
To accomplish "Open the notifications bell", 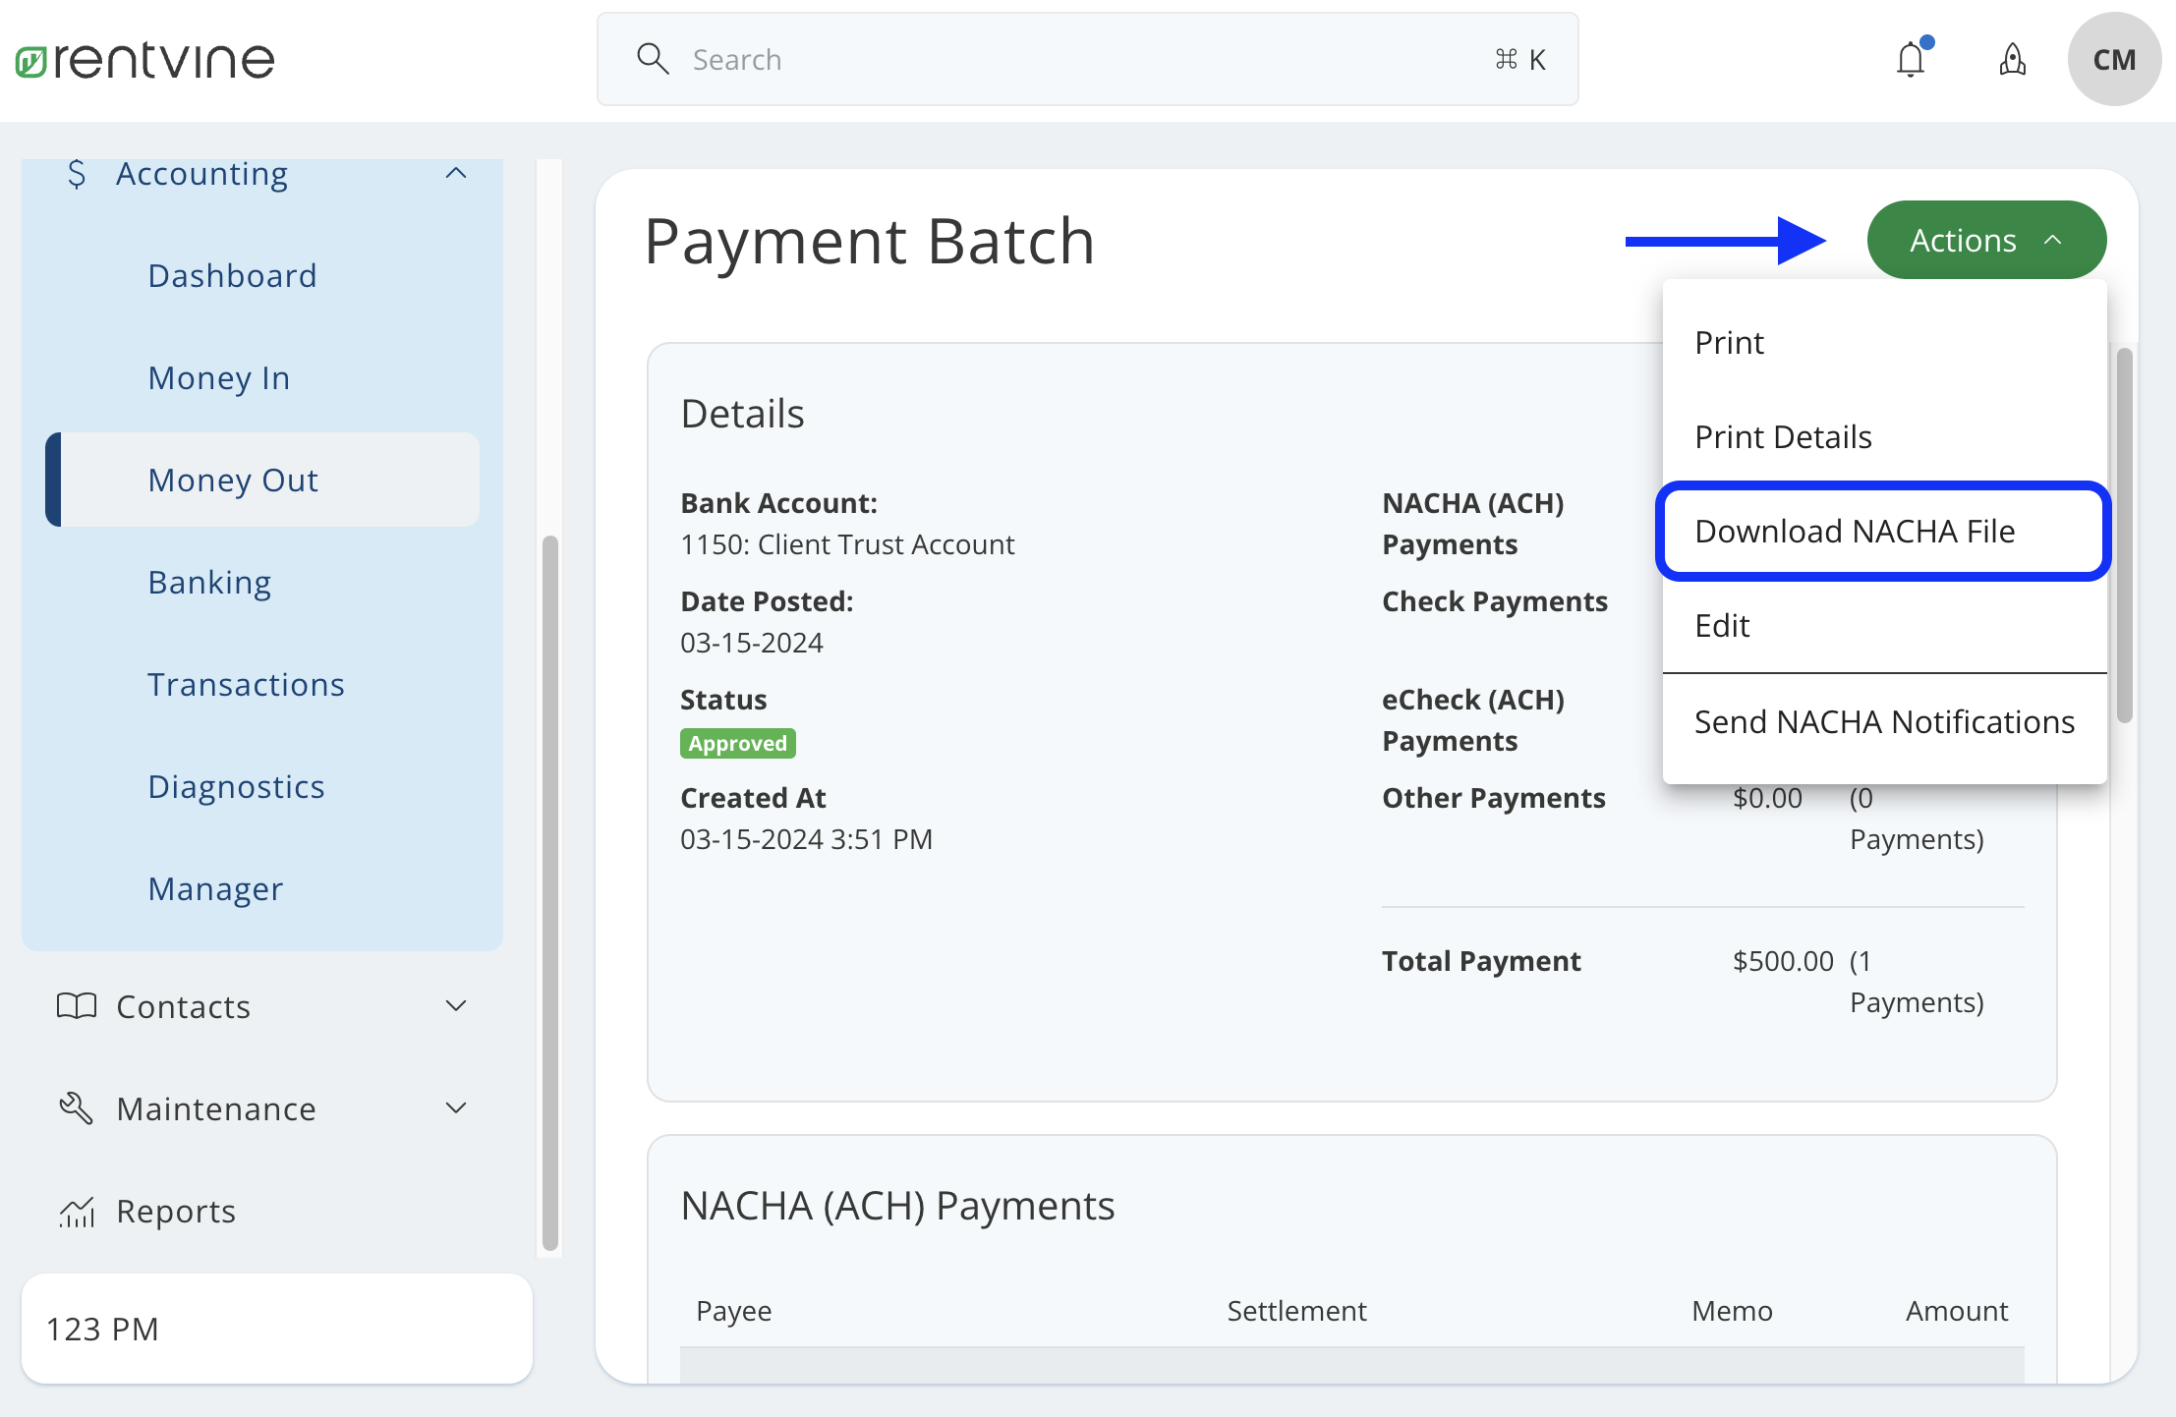I will (x=1911, y=59).
